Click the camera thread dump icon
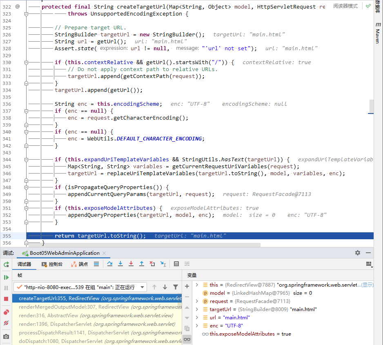 [7, 336]
